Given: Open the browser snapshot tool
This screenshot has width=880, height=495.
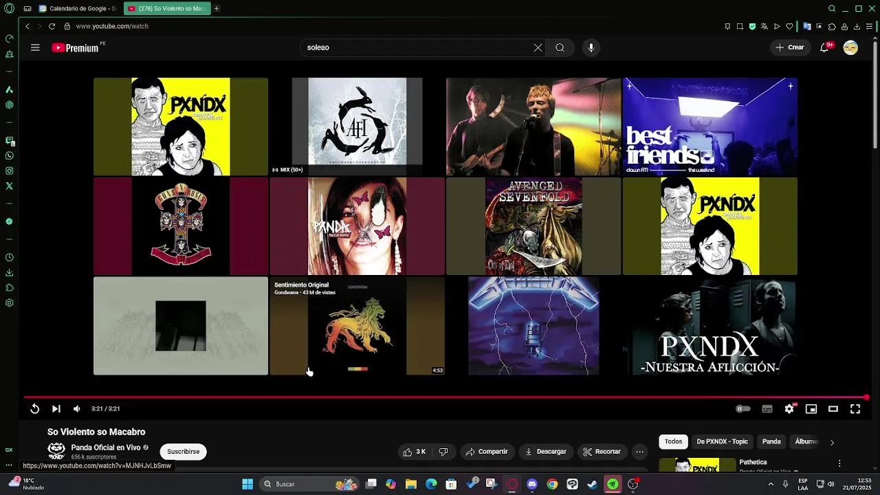Looking at the screenshot, I should pyautogui.click(x=740, y=26).
